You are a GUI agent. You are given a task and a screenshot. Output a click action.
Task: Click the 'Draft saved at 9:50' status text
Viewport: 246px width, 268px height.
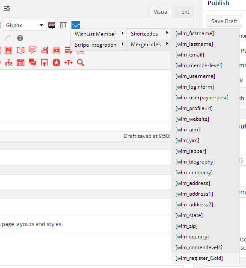tap(147, 136)
